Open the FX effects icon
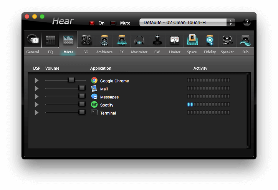Viewport: 278px width, 190px height. pyautogui.click(x=122, y=40)
